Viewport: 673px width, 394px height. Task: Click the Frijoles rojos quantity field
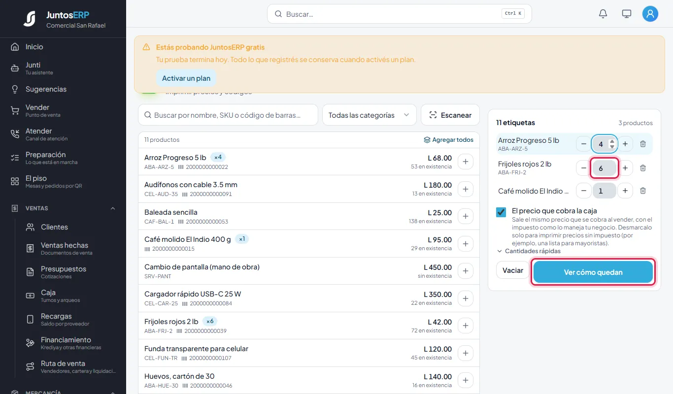(605, 168)
